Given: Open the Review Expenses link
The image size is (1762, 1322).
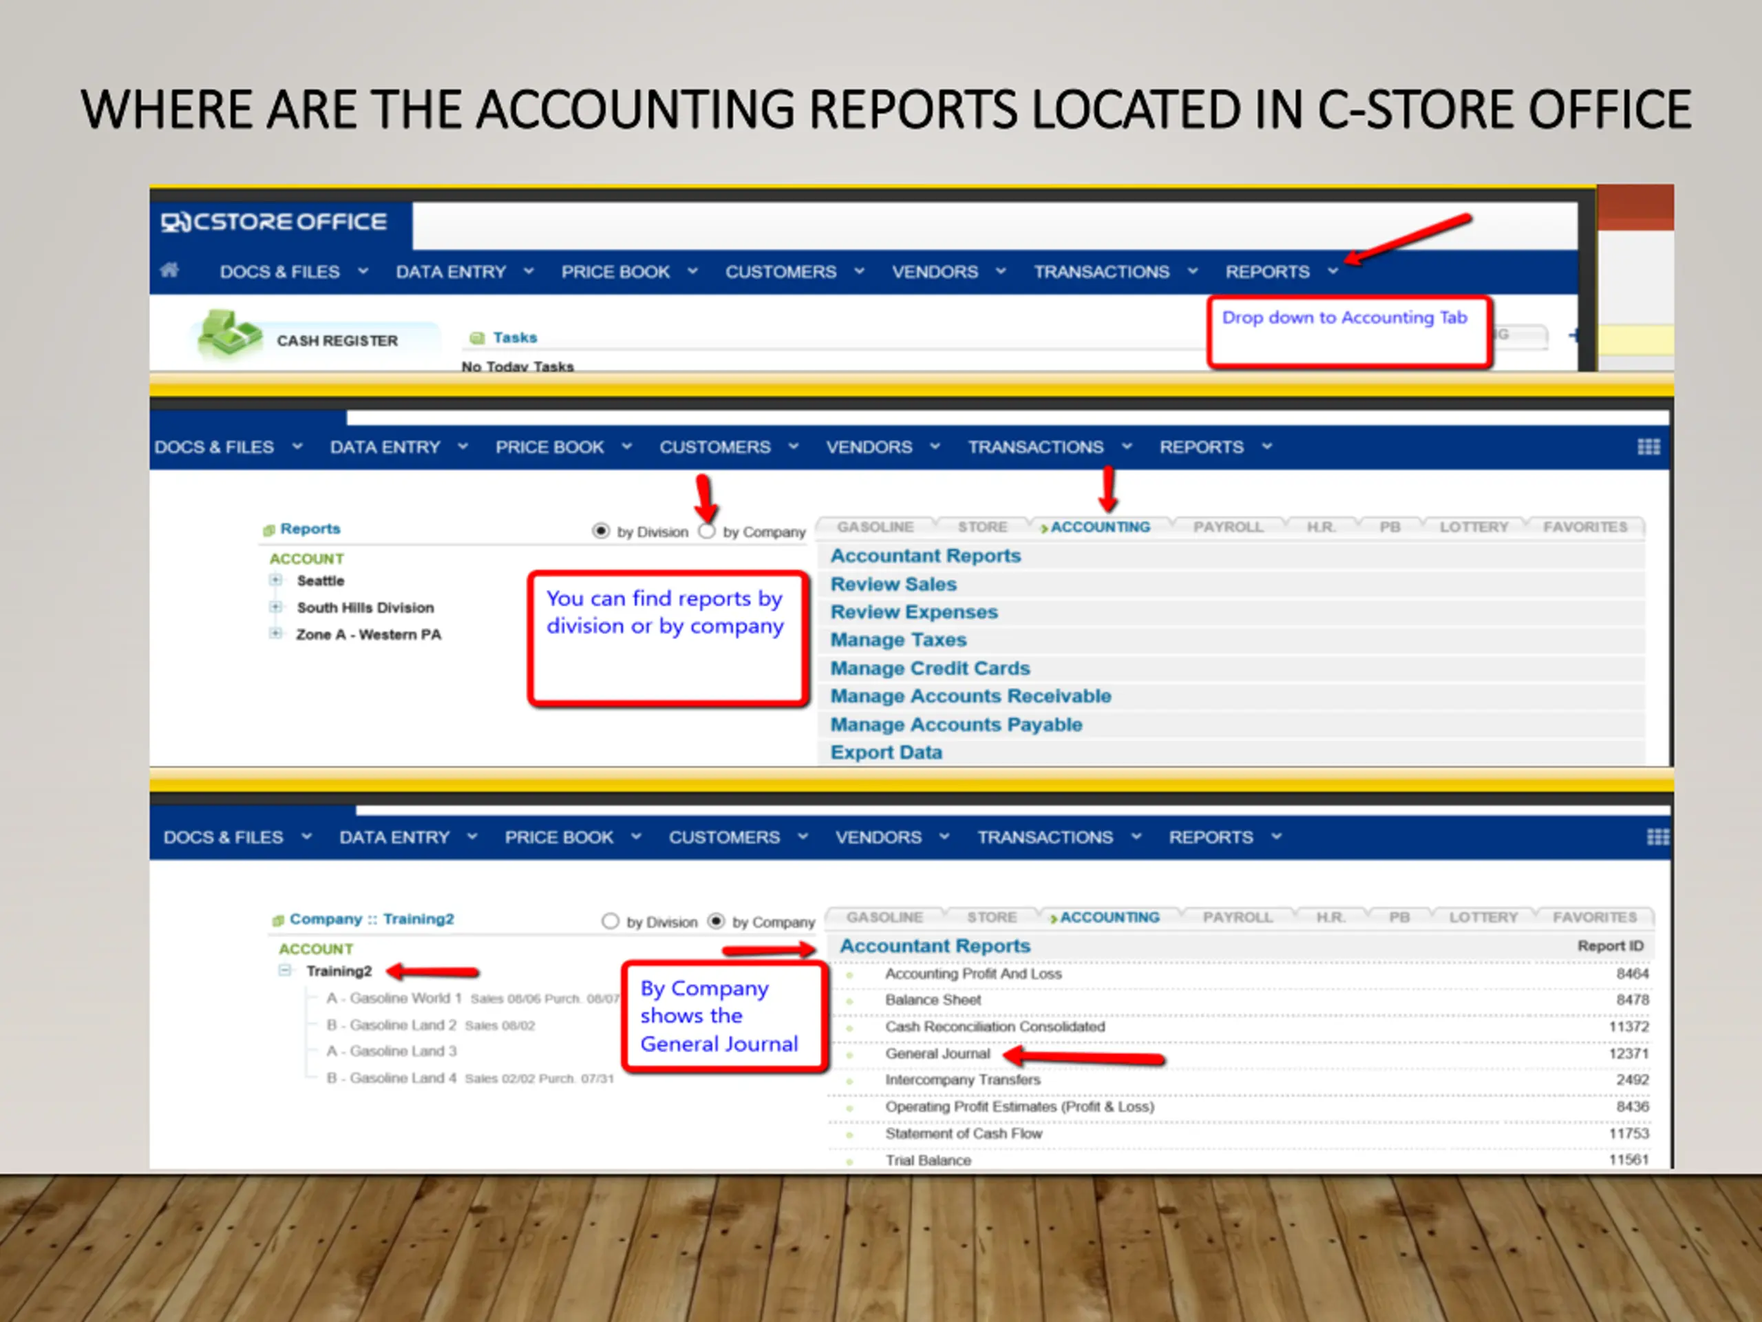Looking at the screenshot, I should (915, 612).
